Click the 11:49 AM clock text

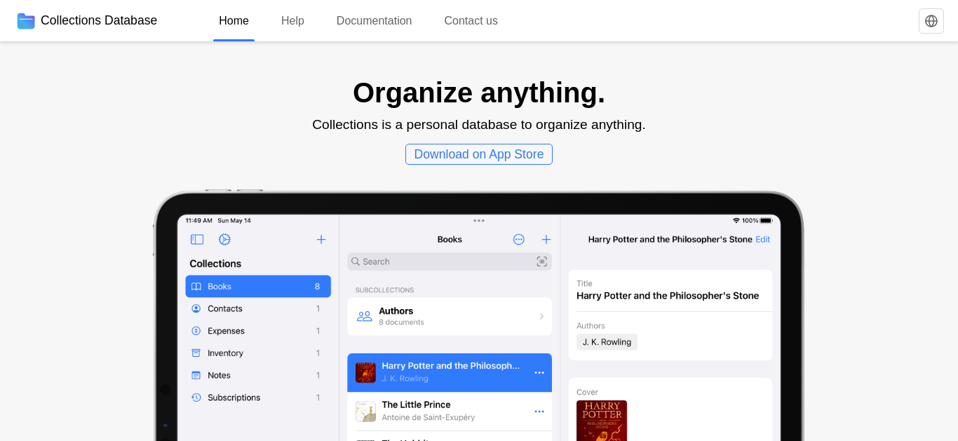[198, 220]
